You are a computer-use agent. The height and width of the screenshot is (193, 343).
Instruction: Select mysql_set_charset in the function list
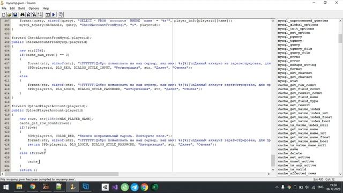tap(295, 73)
